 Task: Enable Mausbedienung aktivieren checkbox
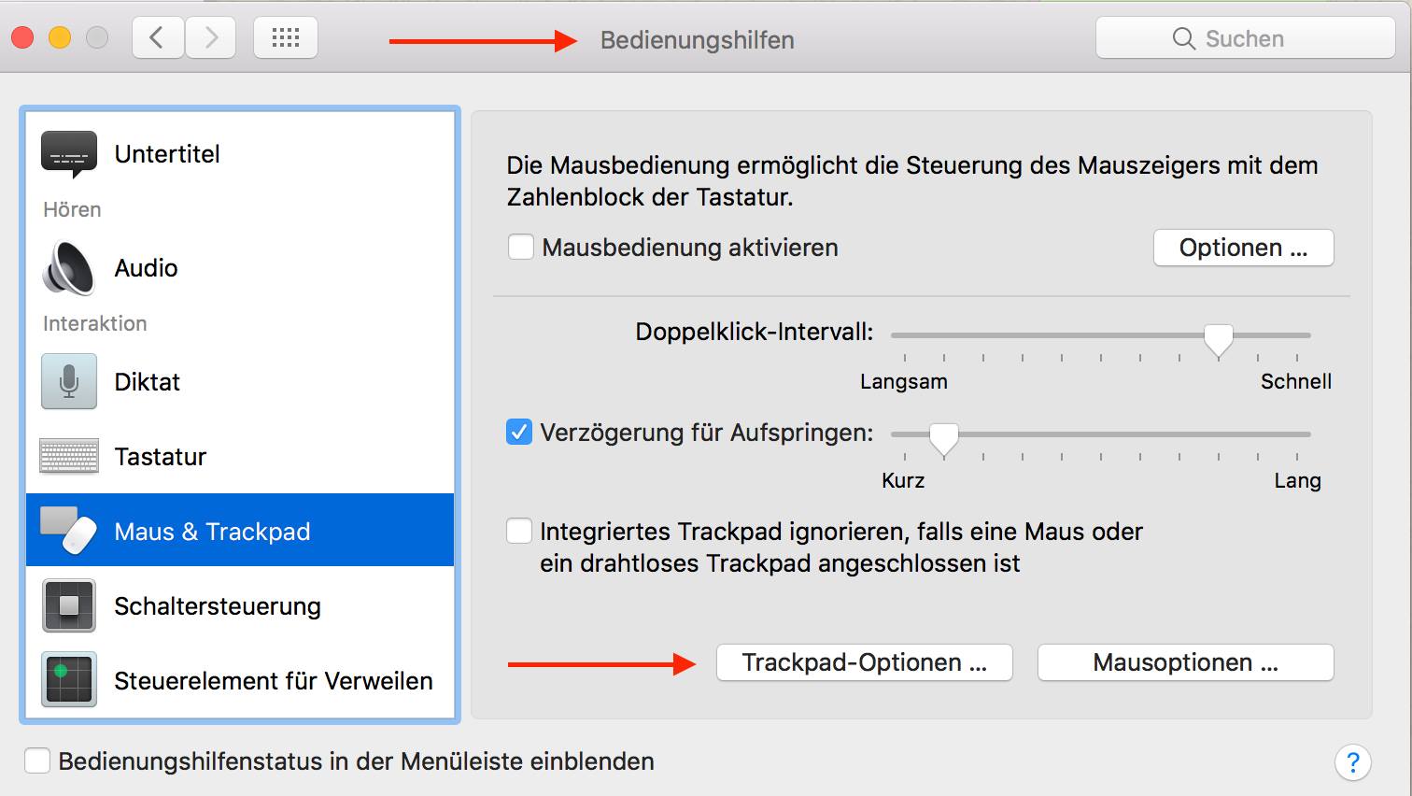coord(521,248)
